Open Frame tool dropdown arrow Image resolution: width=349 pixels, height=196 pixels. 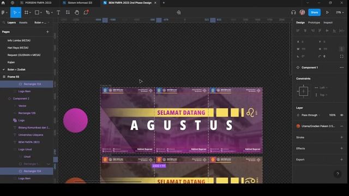(30, 13)
